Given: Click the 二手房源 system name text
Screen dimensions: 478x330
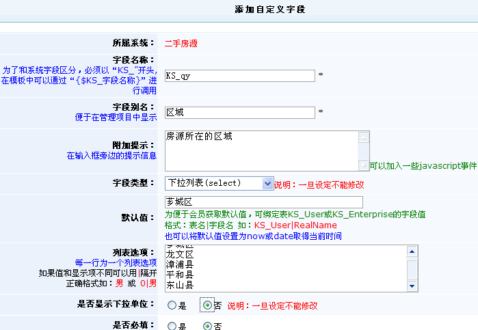Looking at the screenshot, I should tap(181, 42).
